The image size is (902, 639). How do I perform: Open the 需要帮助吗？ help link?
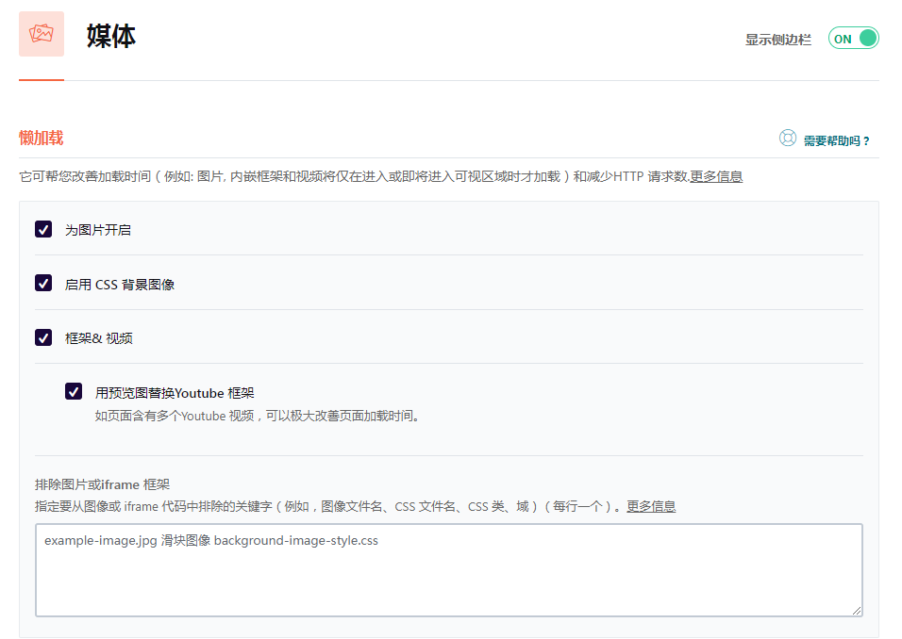point(836,140)
